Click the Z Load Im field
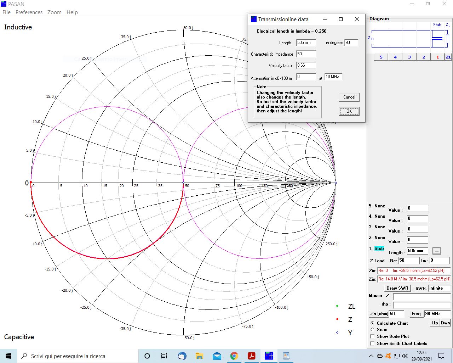 (440, 260)
